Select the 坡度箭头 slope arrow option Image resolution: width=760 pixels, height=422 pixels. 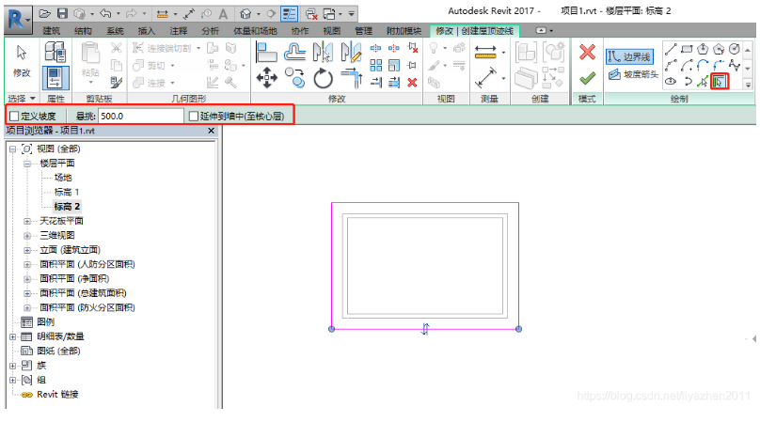point(634,74)
